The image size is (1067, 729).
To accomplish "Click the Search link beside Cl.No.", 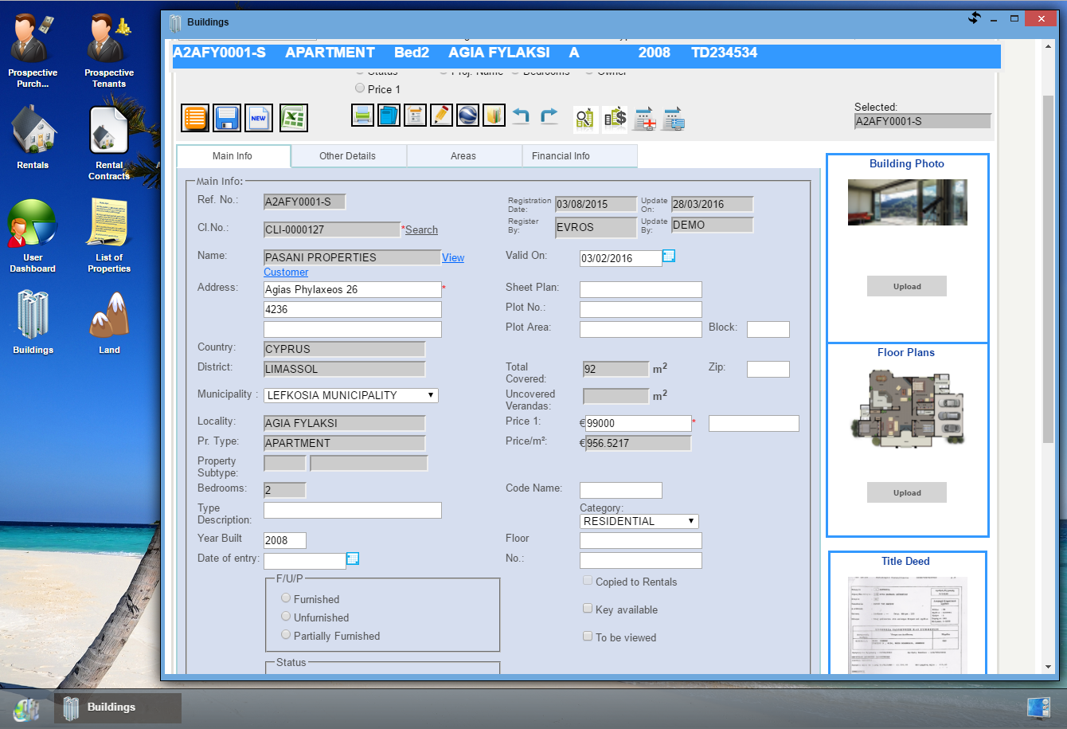I will point(421,230).
